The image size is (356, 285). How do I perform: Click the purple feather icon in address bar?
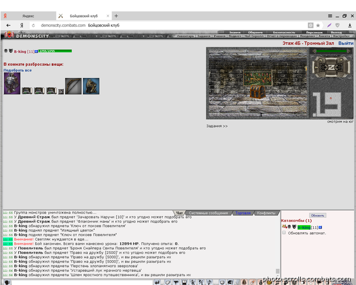(329, 25)
